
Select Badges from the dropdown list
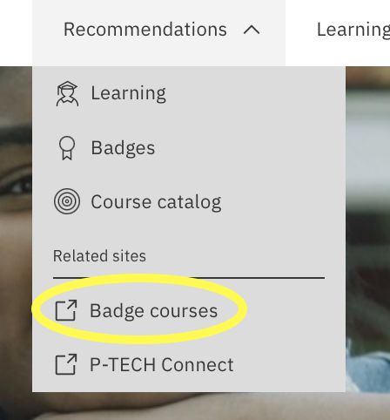[x=123, y=148]
